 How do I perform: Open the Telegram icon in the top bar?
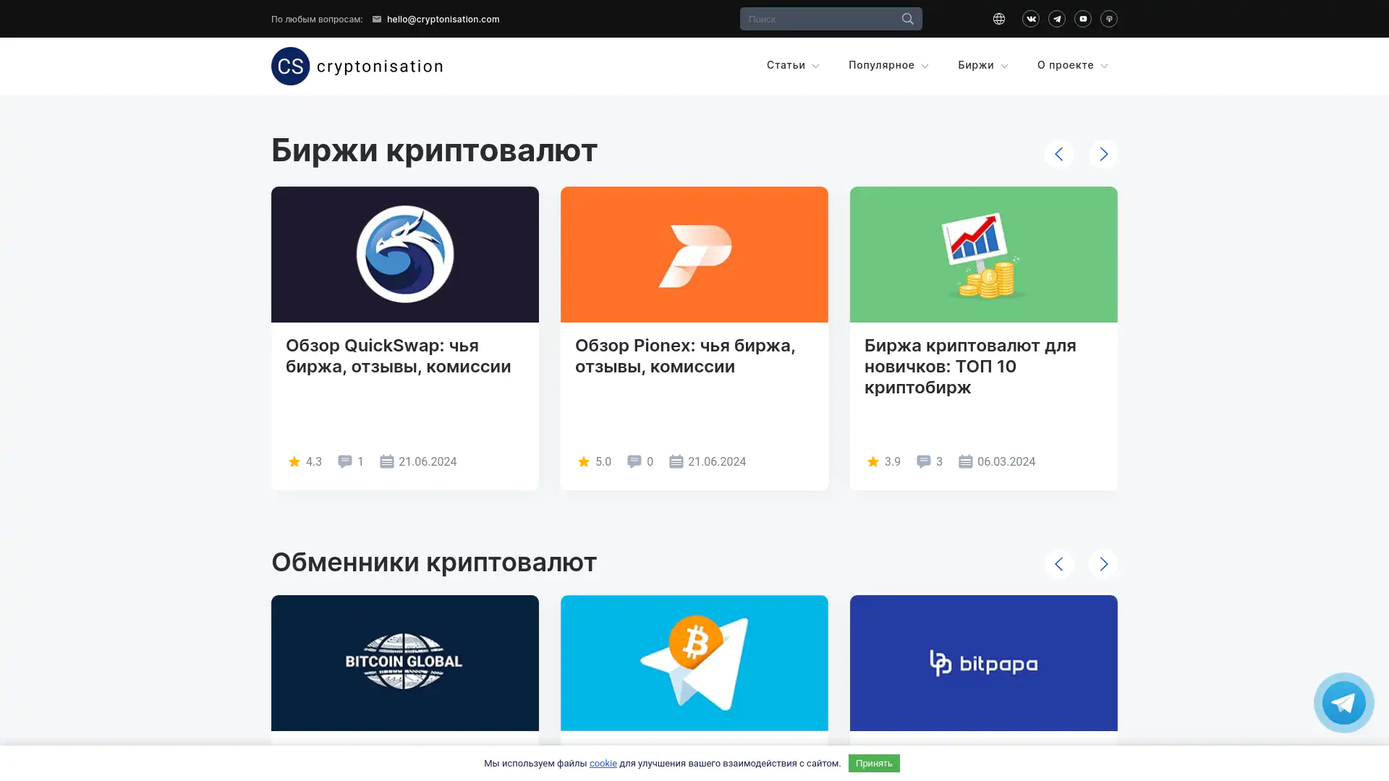(1056, 19)
